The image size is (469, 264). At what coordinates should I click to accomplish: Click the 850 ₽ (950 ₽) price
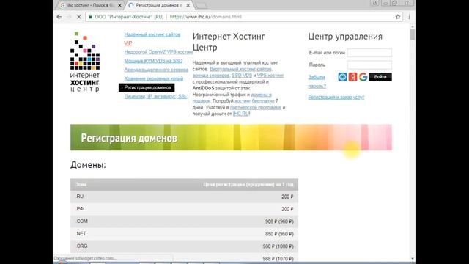pyautogui.click(x=279, y=234)
